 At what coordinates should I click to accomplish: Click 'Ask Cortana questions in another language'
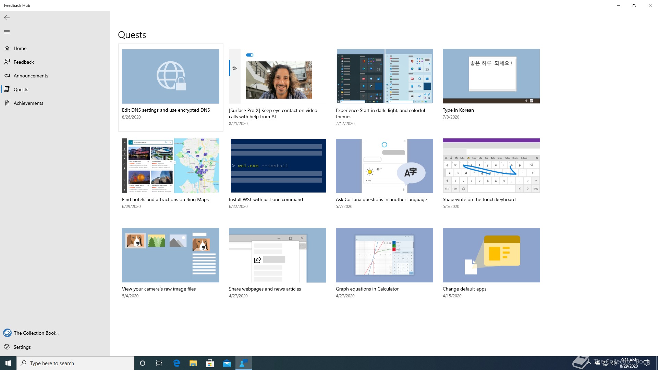pyautogui.click(x=381, y=199)
